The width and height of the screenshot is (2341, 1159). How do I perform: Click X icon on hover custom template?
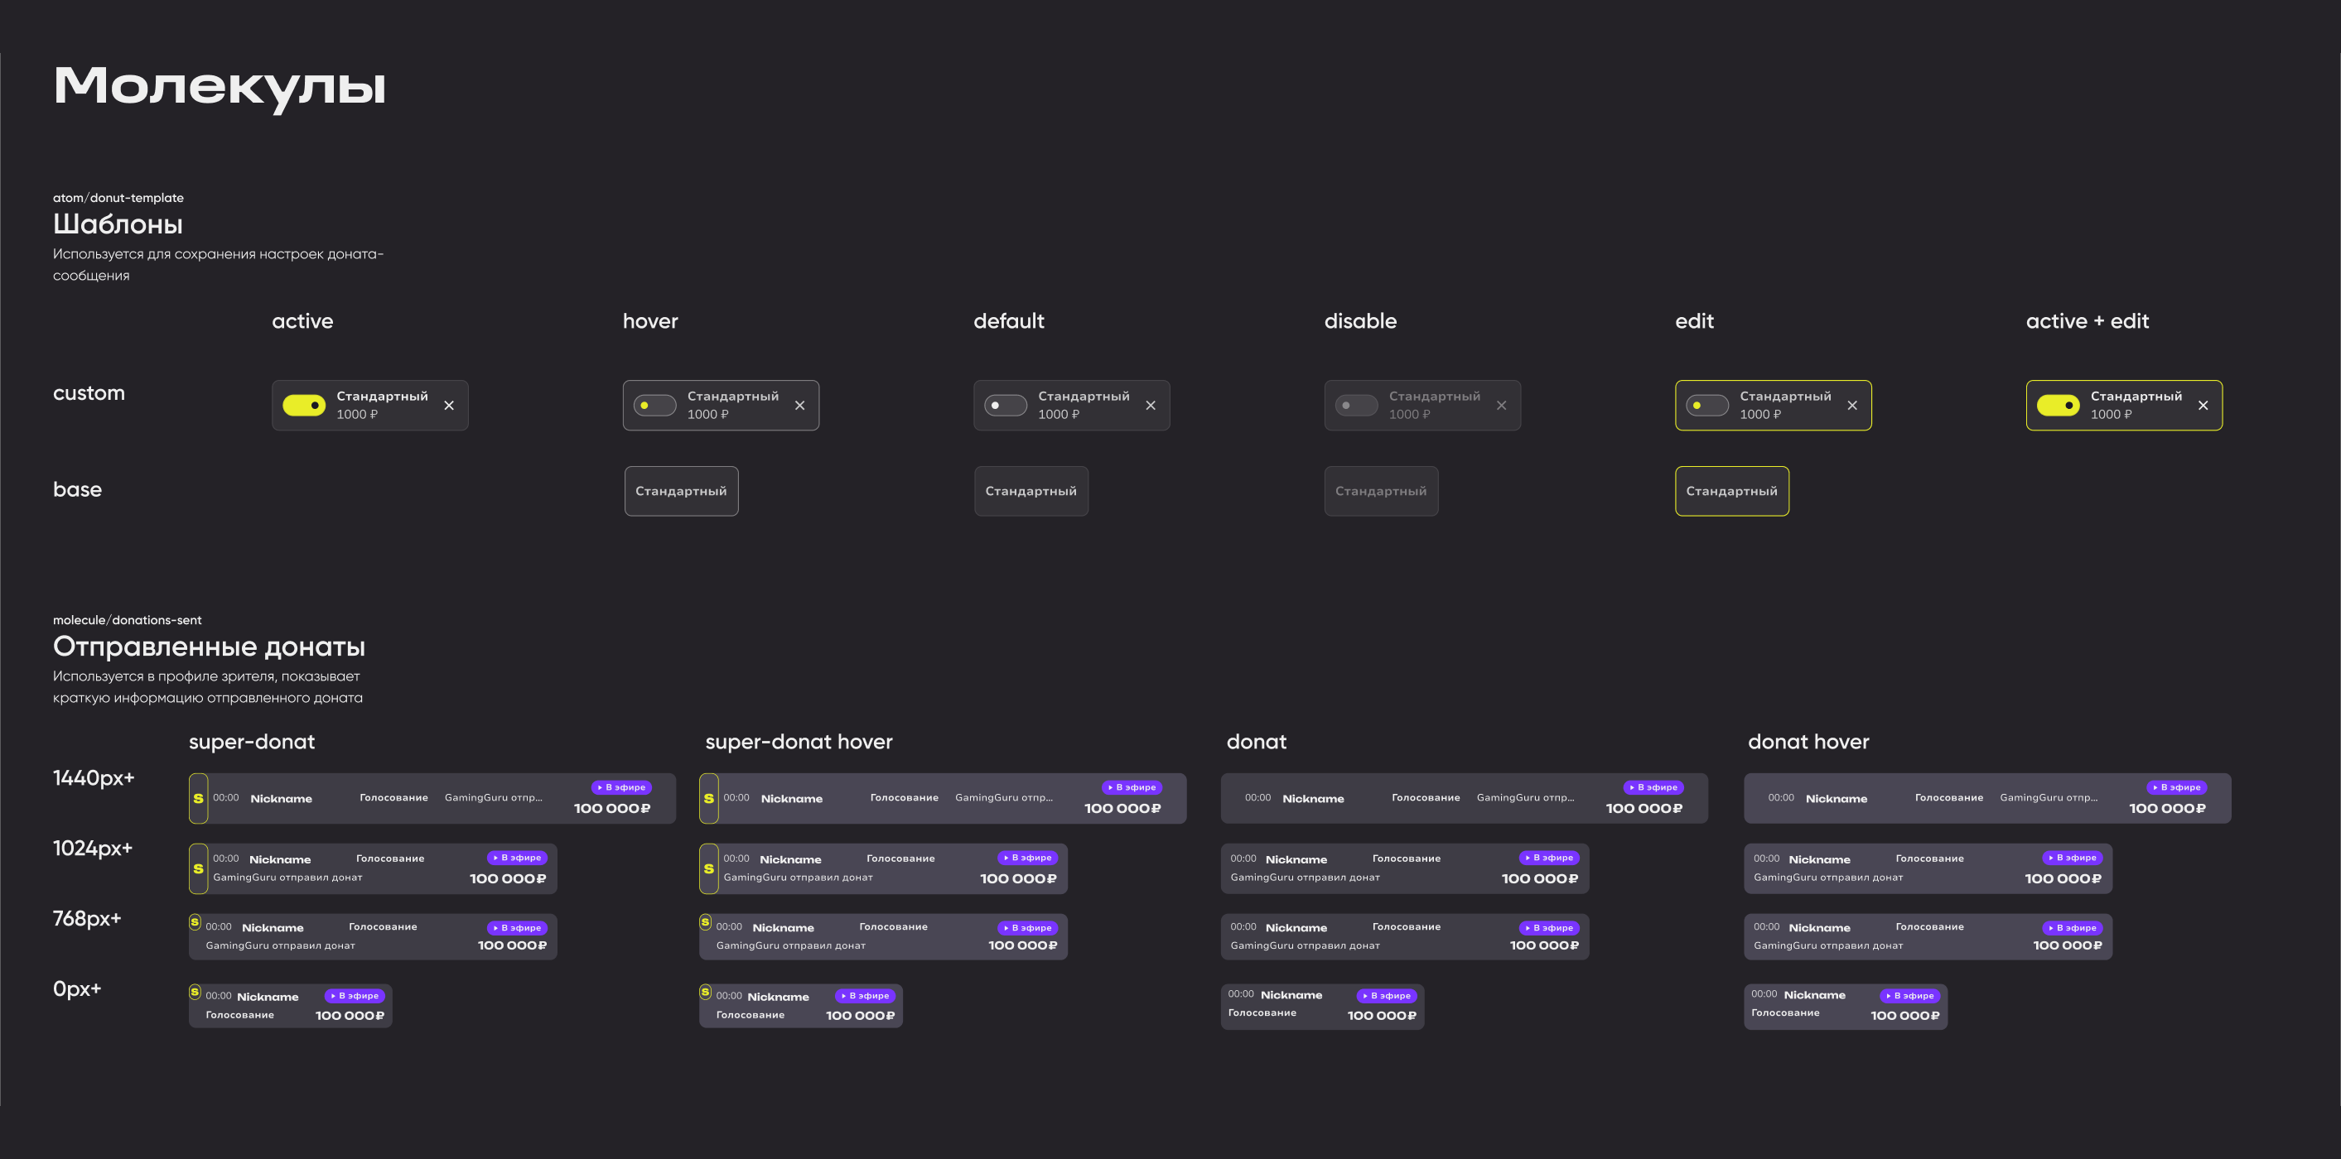click(x=799, y=405)
